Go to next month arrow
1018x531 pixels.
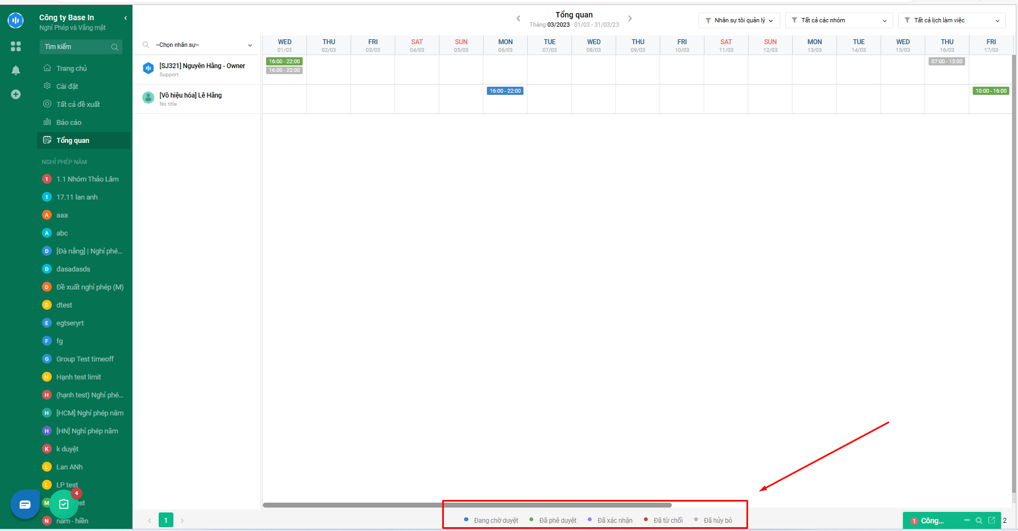[x=630, y=19]
